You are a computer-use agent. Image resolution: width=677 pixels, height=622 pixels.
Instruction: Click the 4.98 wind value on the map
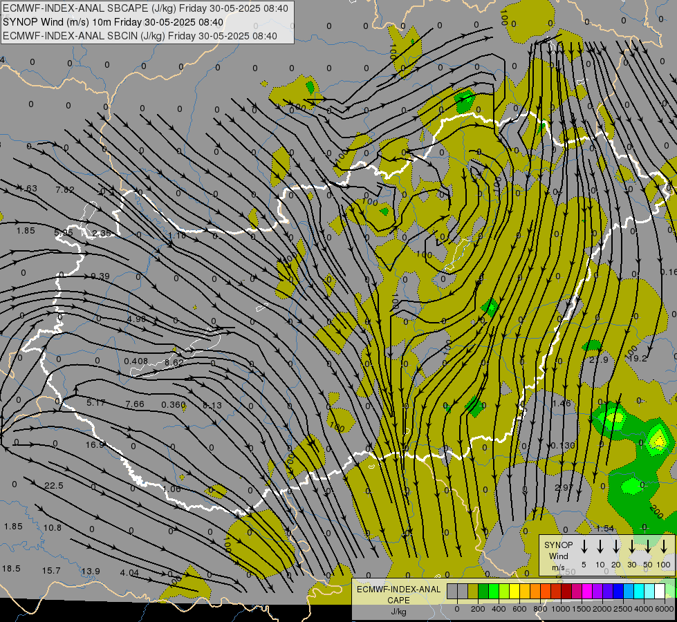point(136,319)
